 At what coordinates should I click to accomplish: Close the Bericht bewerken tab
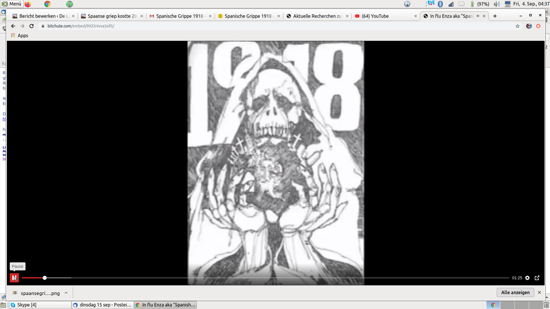[73, 16]
